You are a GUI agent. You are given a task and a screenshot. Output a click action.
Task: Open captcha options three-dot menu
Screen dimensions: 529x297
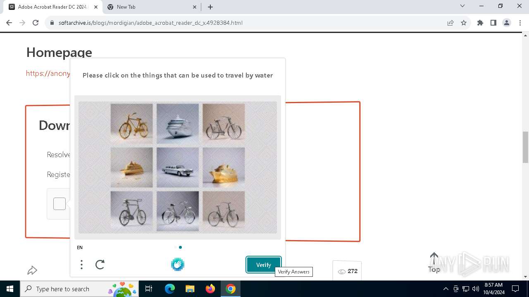[x=81, y=264]
